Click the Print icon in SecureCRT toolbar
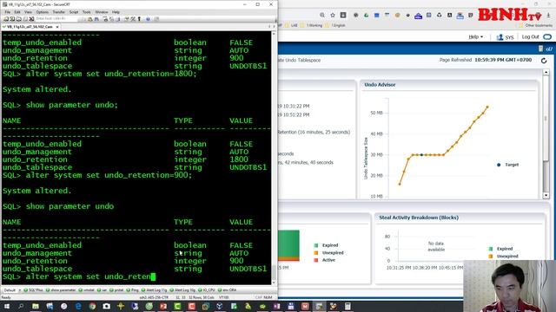Screen dimensions: 556x312 click(x=105, y=19)
